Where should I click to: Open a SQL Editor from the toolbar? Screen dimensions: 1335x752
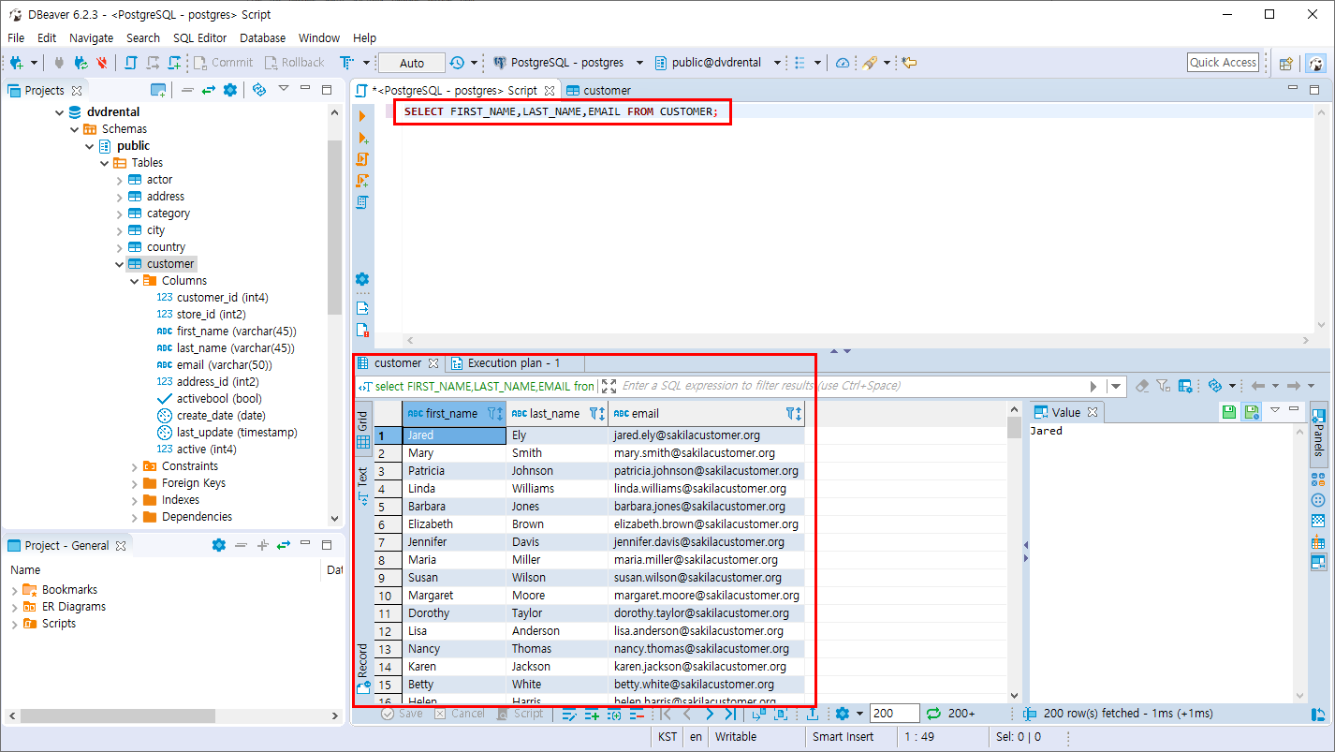pos(130,63)
